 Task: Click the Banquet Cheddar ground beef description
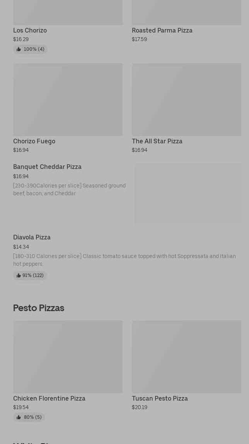coord(69,189)
